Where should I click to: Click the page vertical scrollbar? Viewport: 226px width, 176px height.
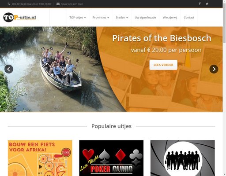[x=224, y=88]
